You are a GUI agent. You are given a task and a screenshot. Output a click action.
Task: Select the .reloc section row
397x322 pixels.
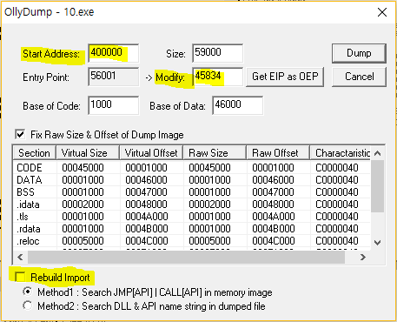point(192,241)
